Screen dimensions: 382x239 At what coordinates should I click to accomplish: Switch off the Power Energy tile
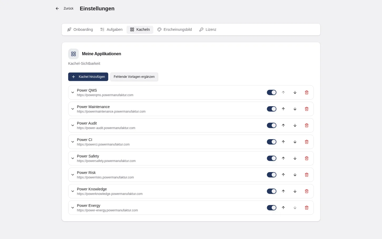coord(272,208)
